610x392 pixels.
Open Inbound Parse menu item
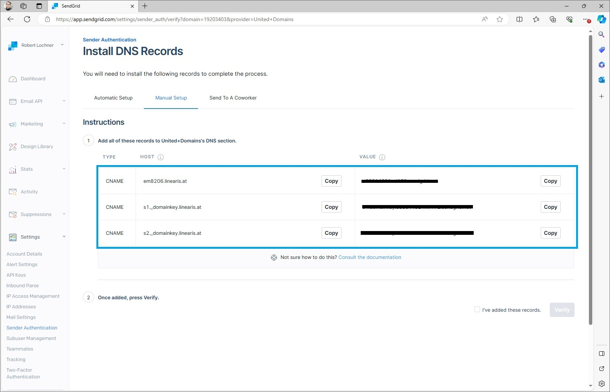23,286
